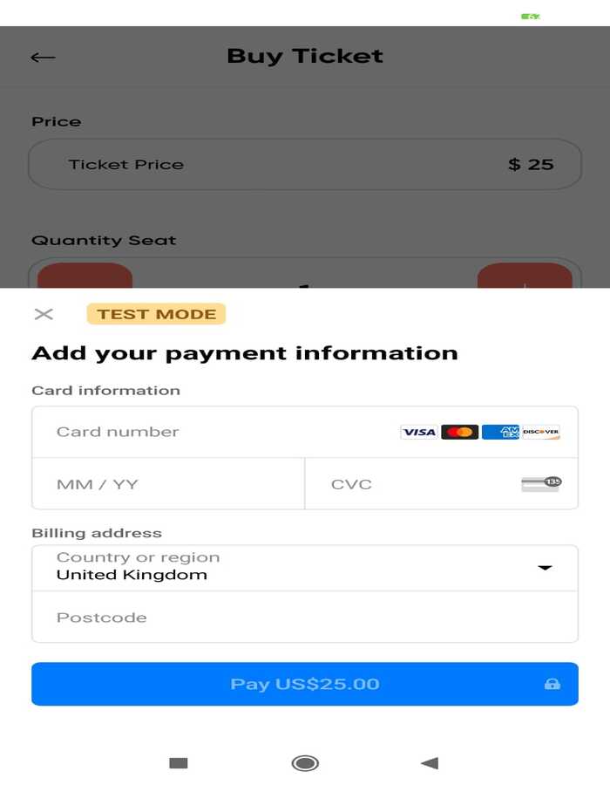Click the CVC card-back hint icon
The width and height of the screenshot is (610, 785).
541,483
